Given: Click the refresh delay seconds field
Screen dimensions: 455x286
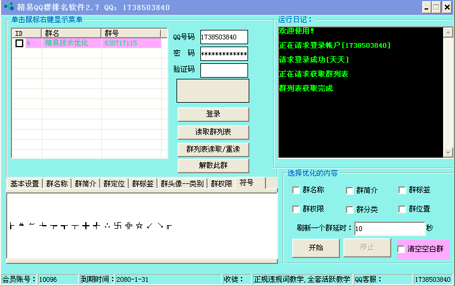Looking at the screenshot, I should [x=390, y=229].
